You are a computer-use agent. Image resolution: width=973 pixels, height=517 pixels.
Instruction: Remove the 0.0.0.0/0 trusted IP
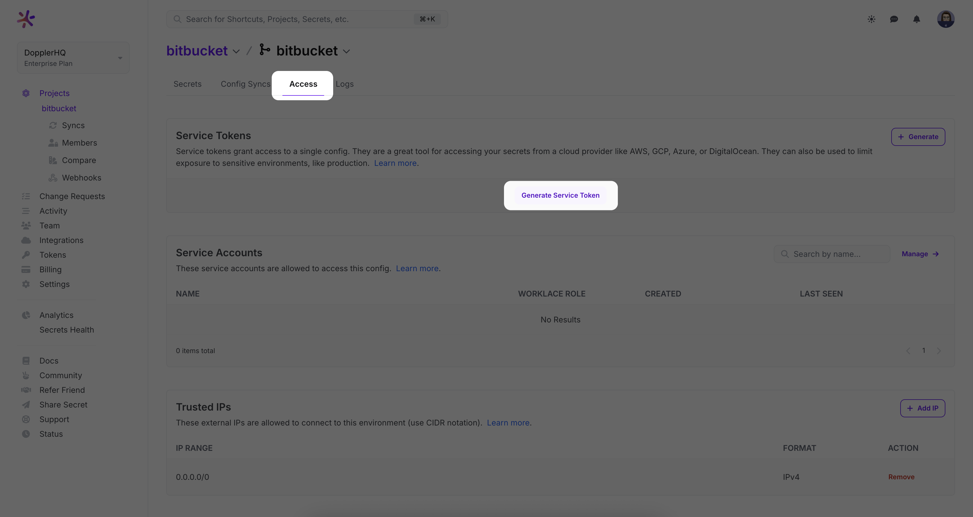coord(901,477)
